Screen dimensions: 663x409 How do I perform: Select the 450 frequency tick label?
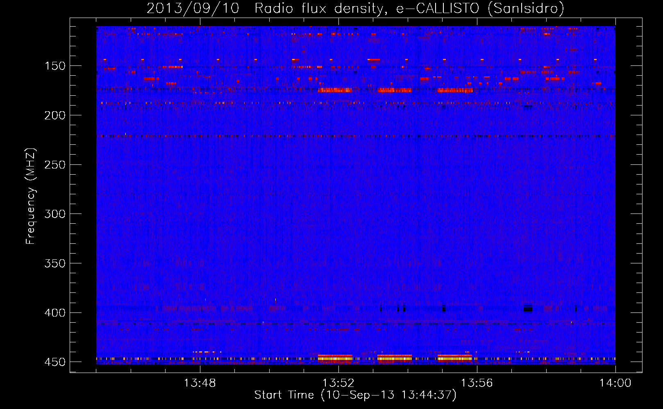click(x=54, y=362)
